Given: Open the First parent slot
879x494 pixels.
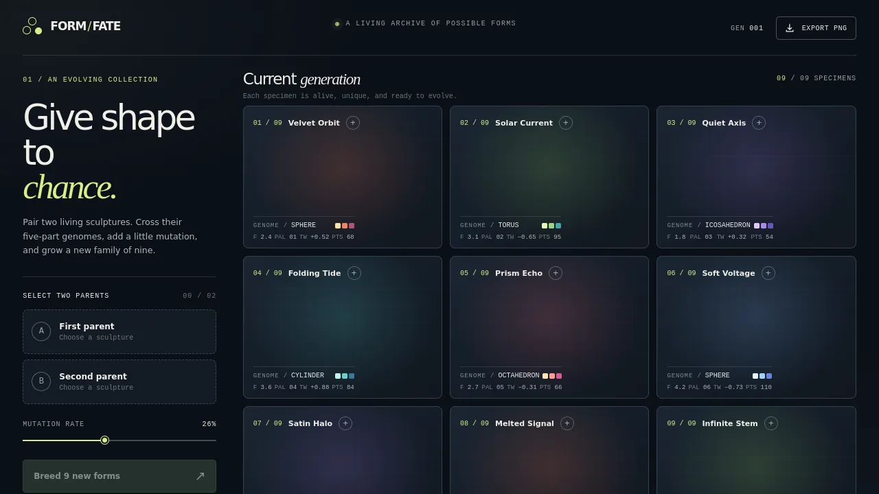Looking at the screenshot, I should pyautogui.click(x=119, y=331).
